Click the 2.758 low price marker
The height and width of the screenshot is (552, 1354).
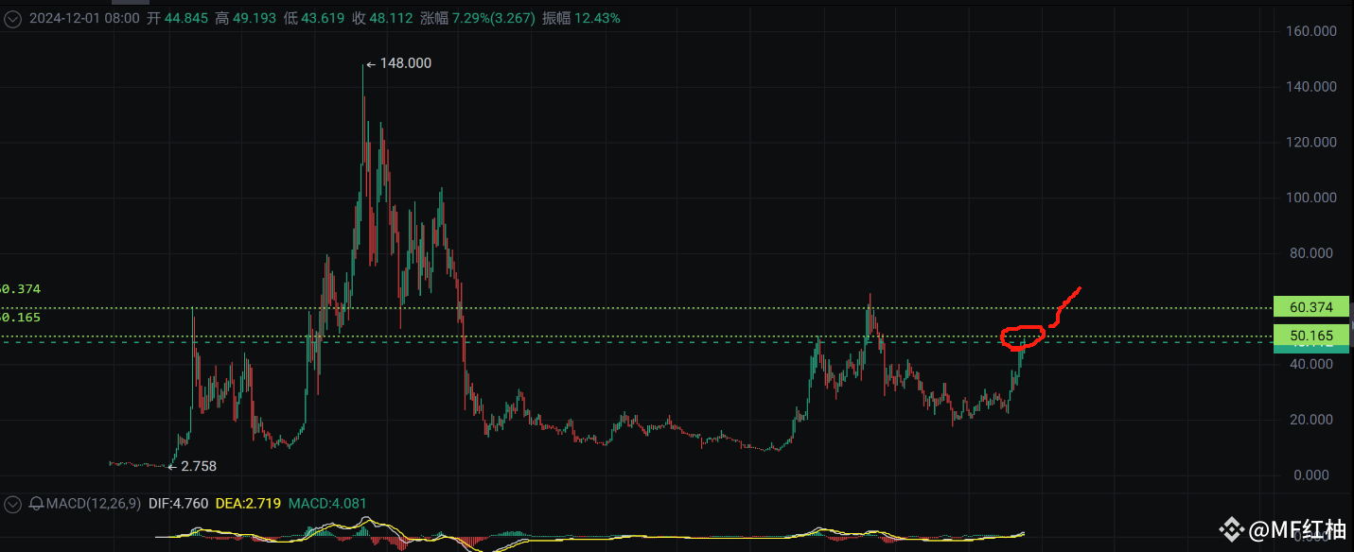point(197,466)
